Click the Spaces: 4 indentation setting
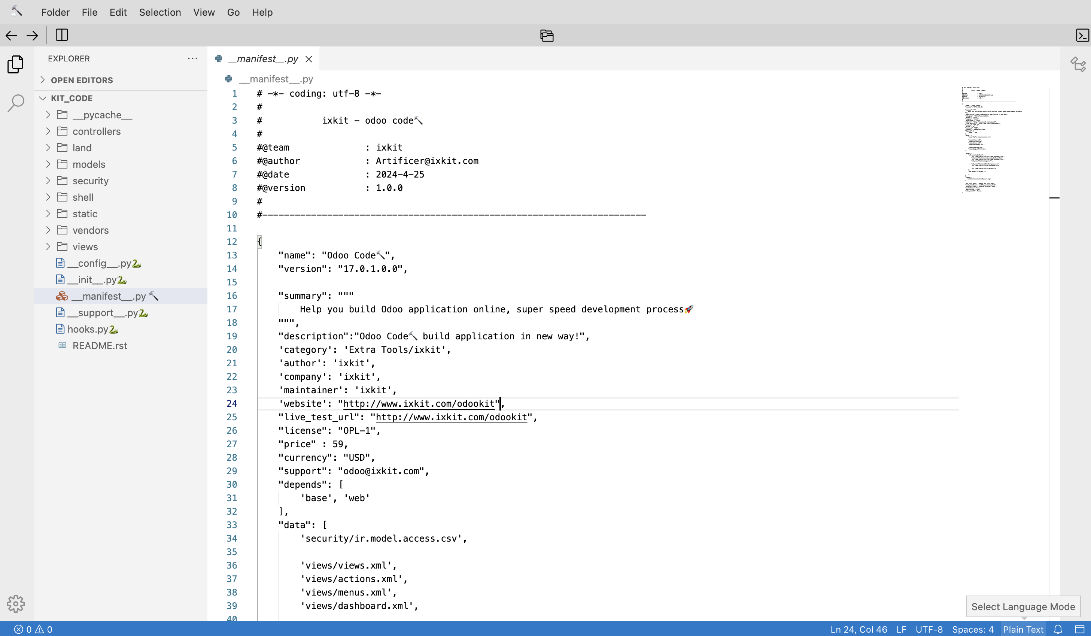The image size is (1091, 636). pyautogui.click(x=973, y=629)
